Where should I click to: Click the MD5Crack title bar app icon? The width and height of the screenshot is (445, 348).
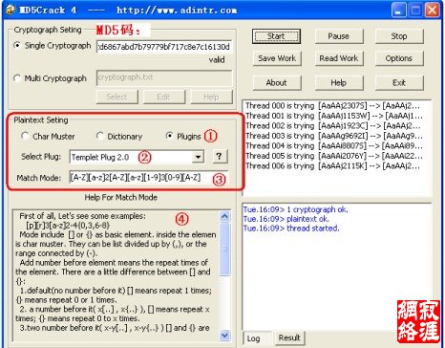click(10, 10)
